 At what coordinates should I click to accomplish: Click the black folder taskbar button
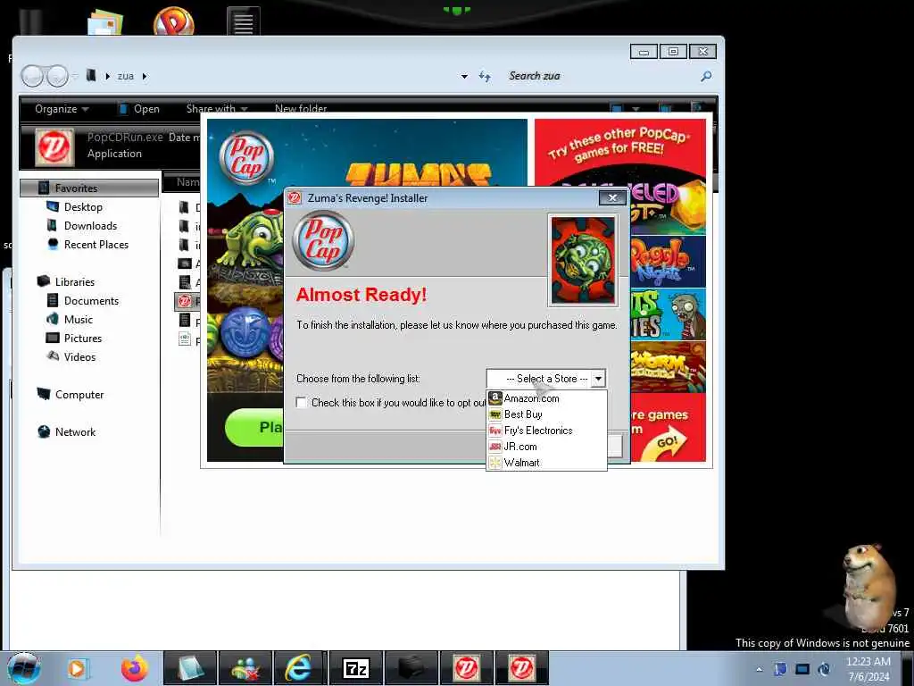pyautogui.click(x=411, y=668)
